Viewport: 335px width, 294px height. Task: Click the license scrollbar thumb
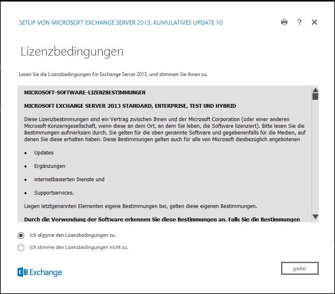click(315, 96)
